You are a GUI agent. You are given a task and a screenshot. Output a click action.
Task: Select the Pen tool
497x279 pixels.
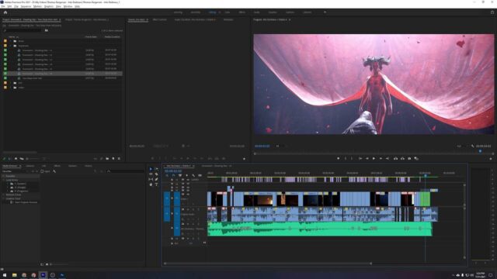[156, 179]
